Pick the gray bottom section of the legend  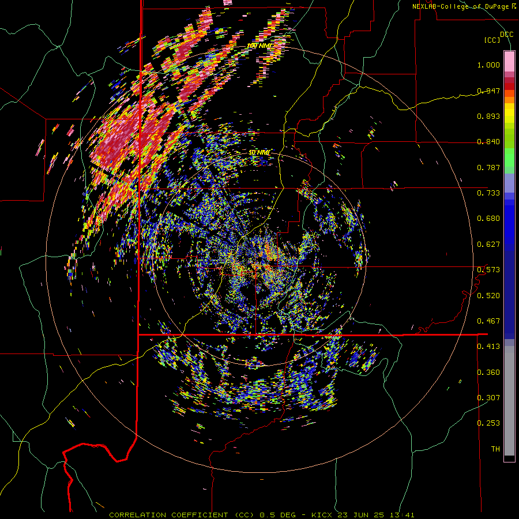[509, 401]
